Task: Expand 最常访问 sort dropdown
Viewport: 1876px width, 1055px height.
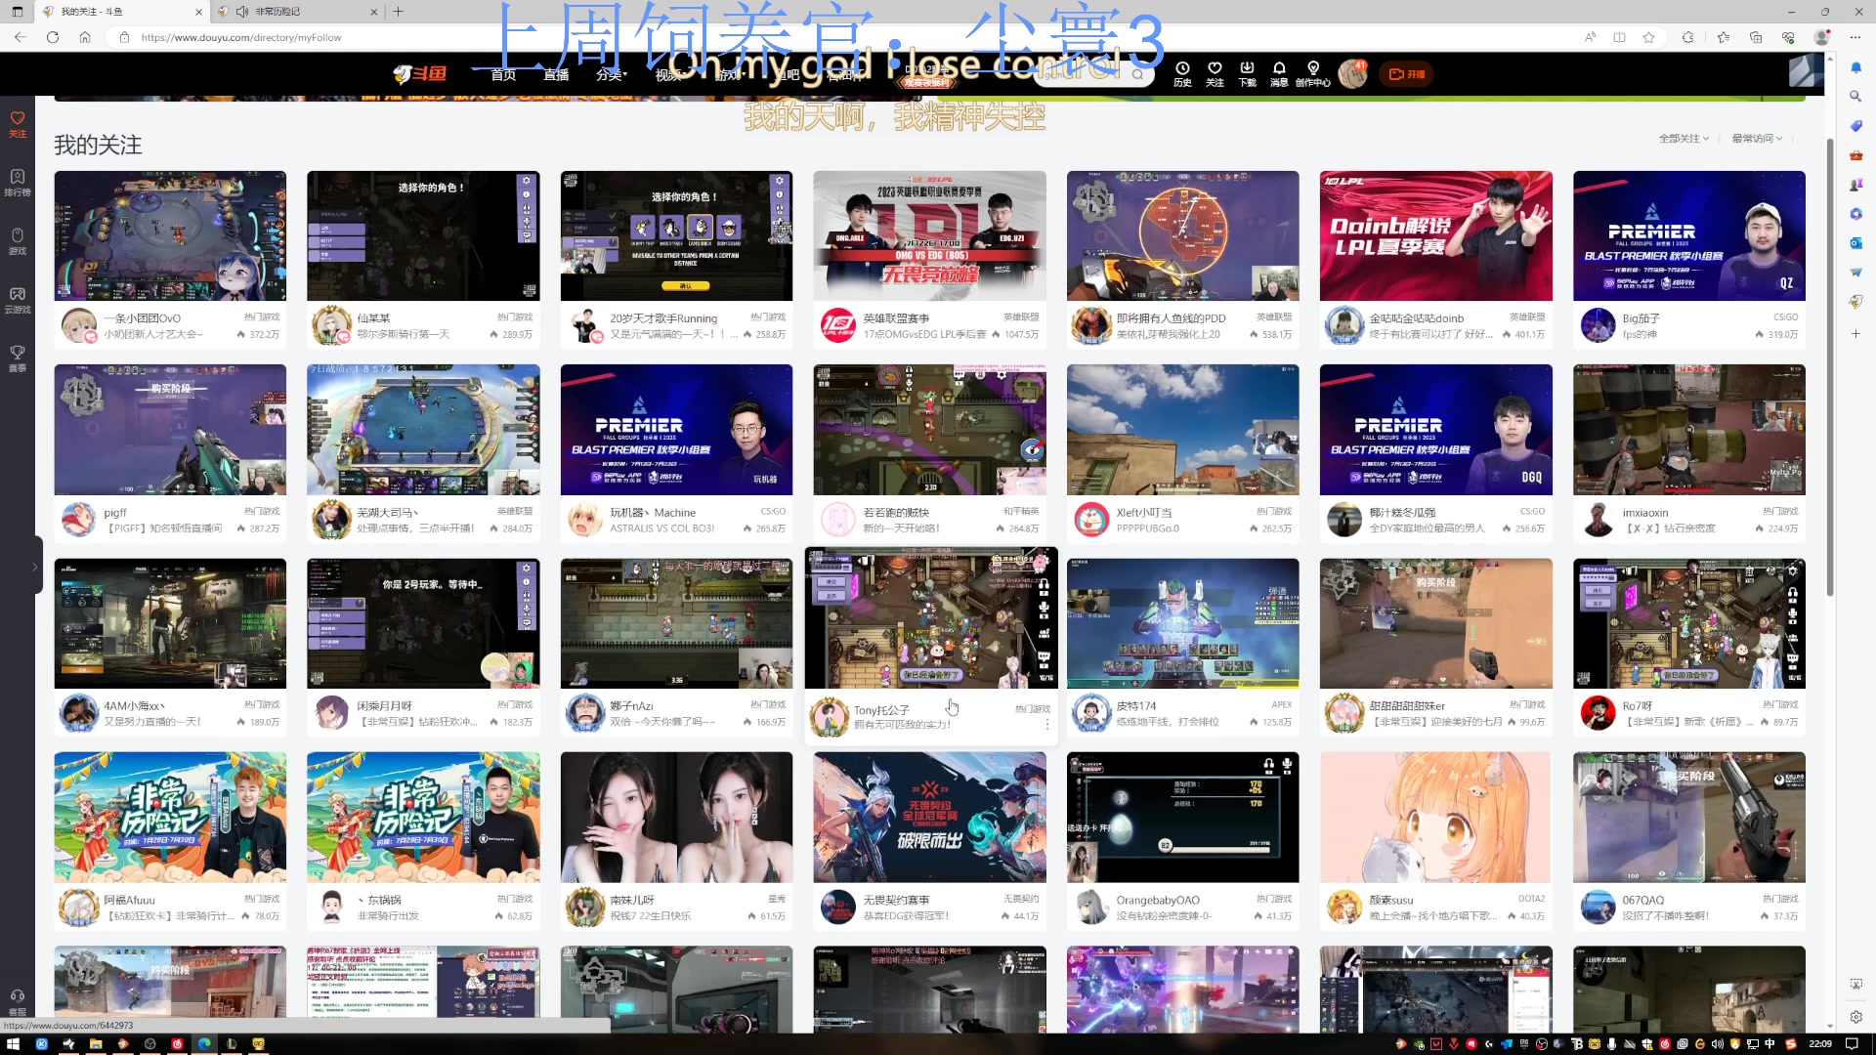Action: click(1757, 139)
